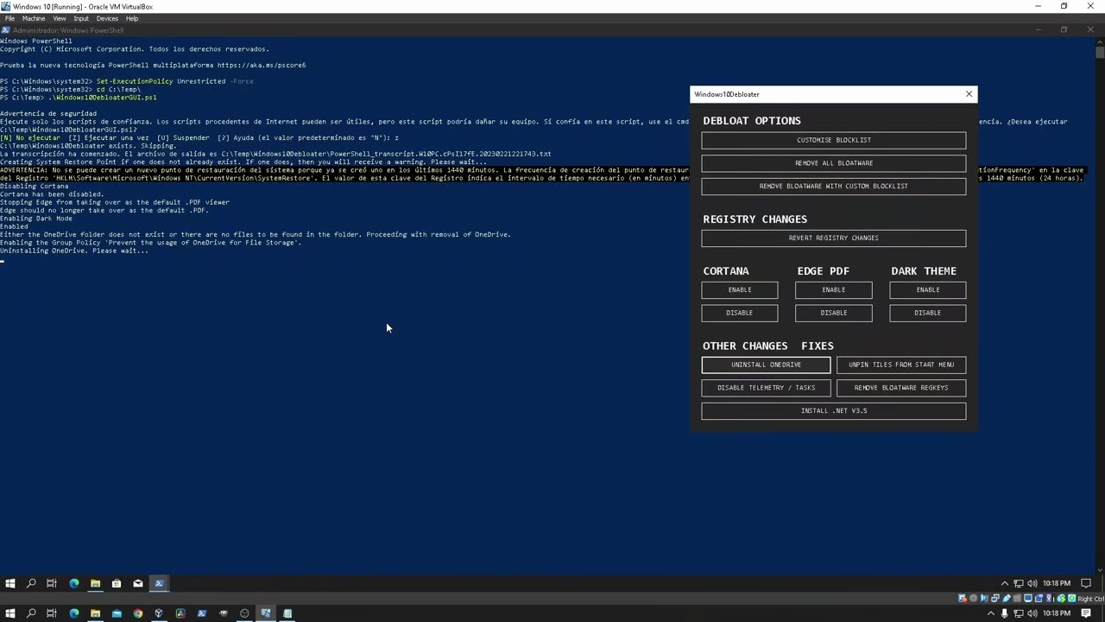This screenshot has width=1105, height=622.
Task: Click Remove Bloatware Regkeys
Action: [x=901, y=388]
